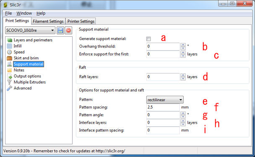Click the Notes yellow note icon
Screen dimensions: 255x157
tap(9, 70)
